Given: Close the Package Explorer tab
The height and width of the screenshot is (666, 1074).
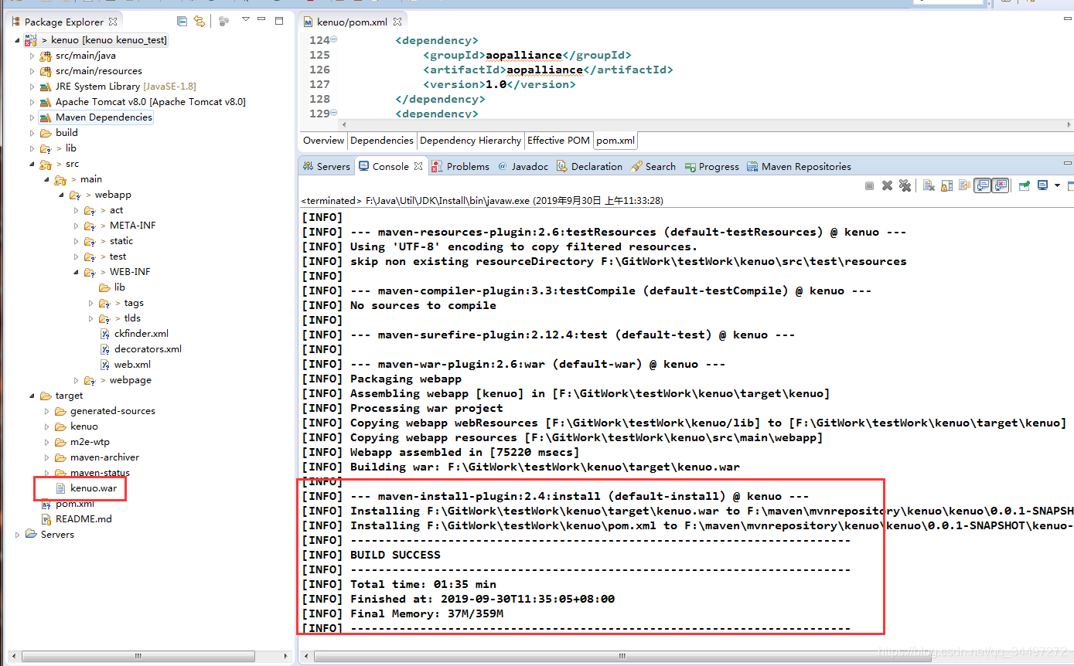Looking at the screenshot, I should click(113, 22).
